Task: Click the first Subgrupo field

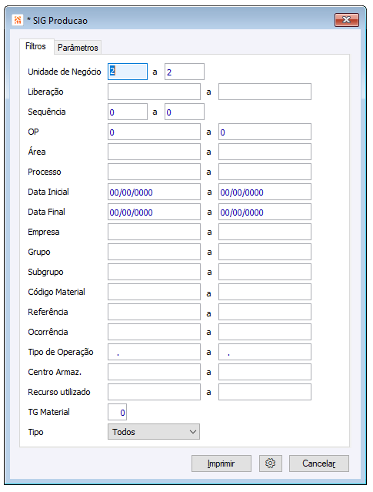Action: (x=154, y=272)
